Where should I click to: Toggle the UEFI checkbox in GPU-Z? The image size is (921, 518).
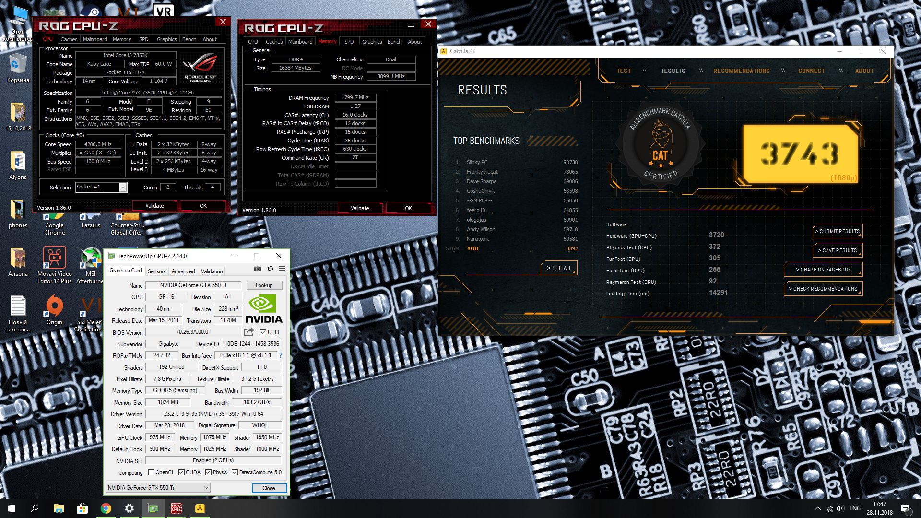click(x=263, y=332)
